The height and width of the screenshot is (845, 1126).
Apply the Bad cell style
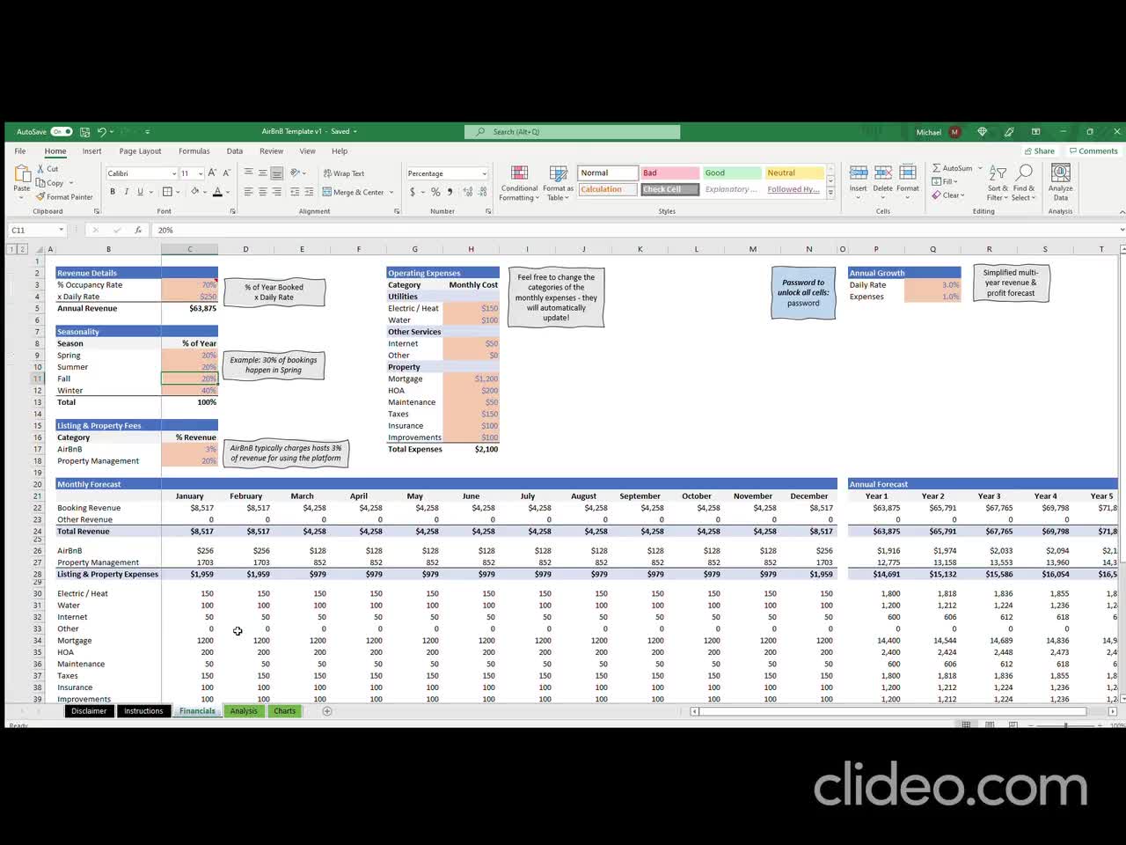(x=669, y=173)
